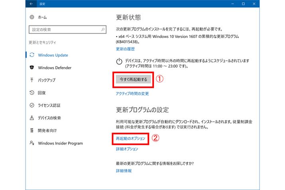Click the find my device icon
Screen dimensions: 285x190
(32, 118)
